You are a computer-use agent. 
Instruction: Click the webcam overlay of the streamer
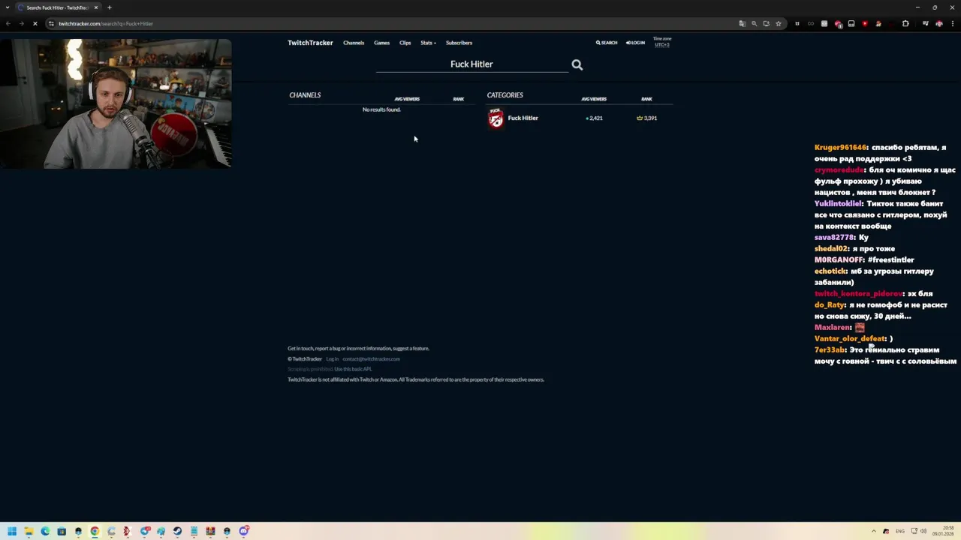[116, 103]
